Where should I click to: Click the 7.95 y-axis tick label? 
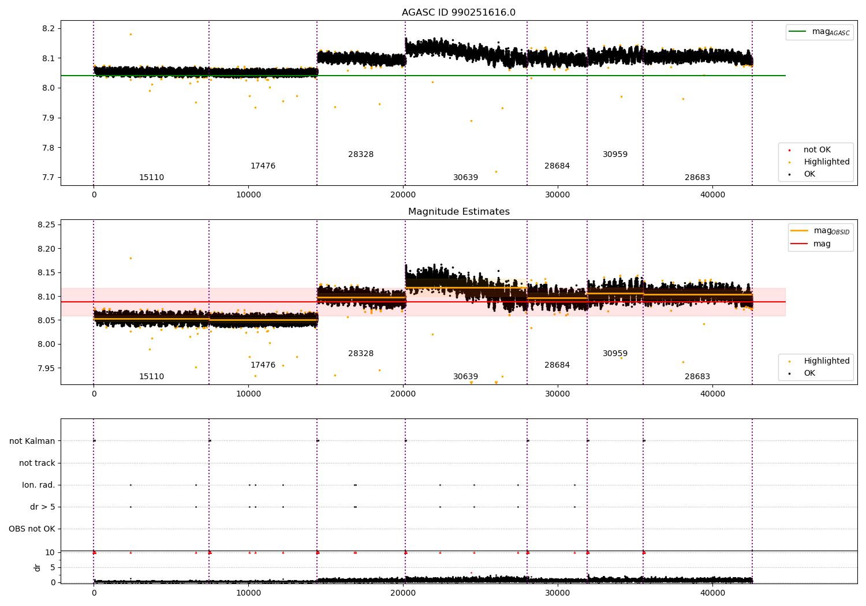tap(46, 368)
